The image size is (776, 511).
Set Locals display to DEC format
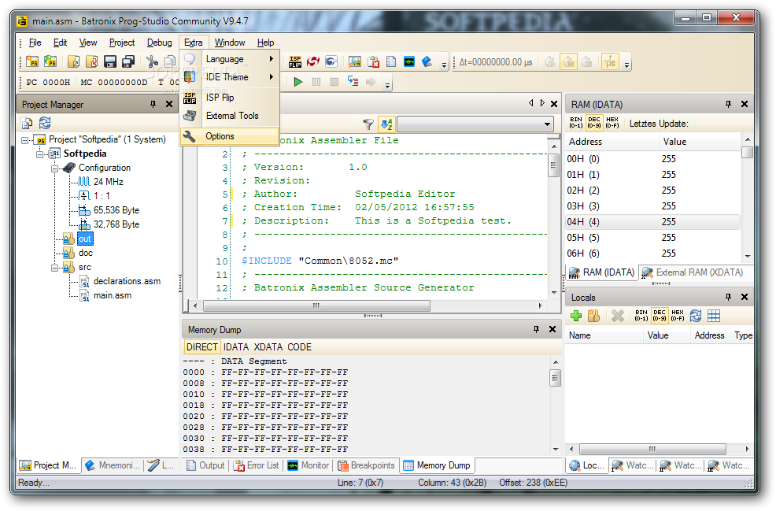660,316
